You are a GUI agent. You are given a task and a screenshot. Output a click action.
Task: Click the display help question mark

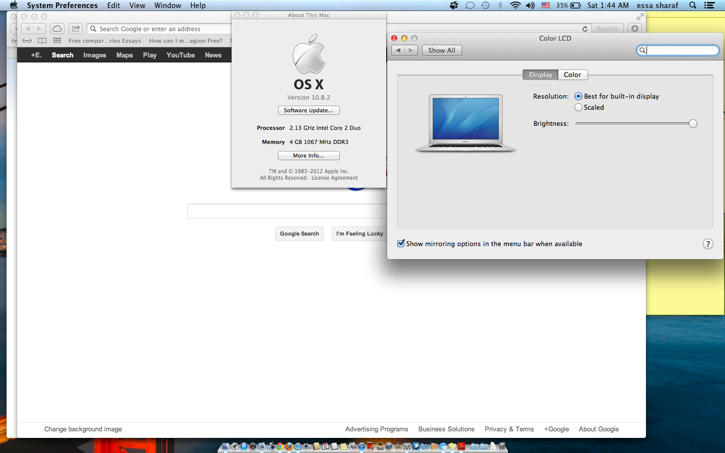coord(708,244)
